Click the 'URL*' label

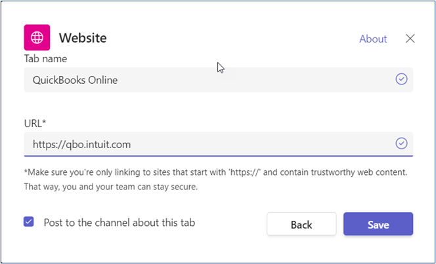pyautogui.click(x=35, y=123)
